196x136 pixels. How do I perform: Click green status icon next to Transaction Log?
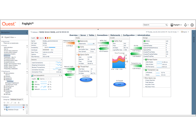coord(146,70)
